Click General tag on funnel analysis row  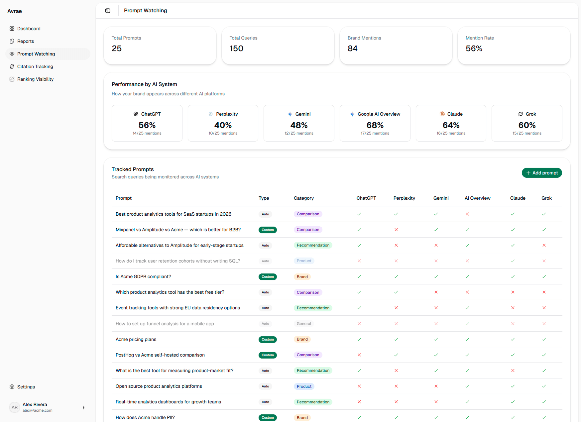click(x=304, y=324)
